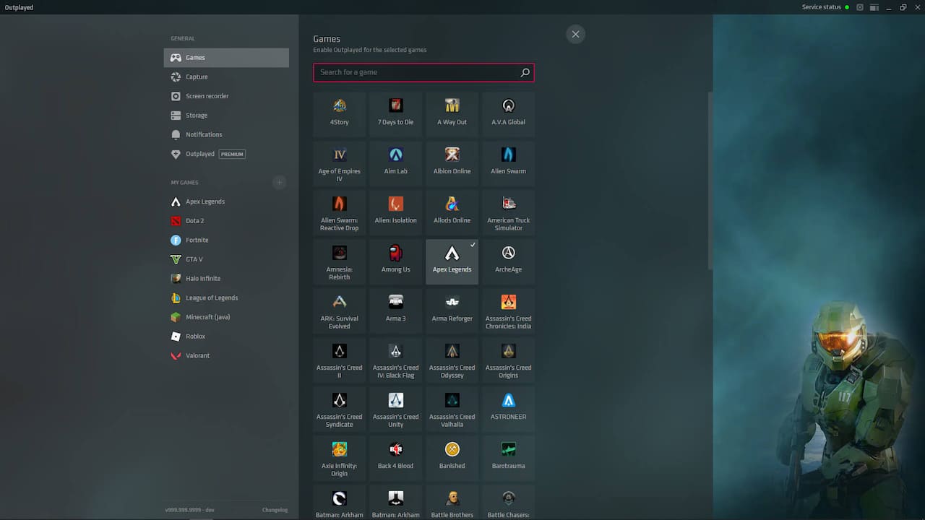Enable Outplayed for ARK: Survival Evolved
This screenshot has width=925, height=520.
(340, 311)
